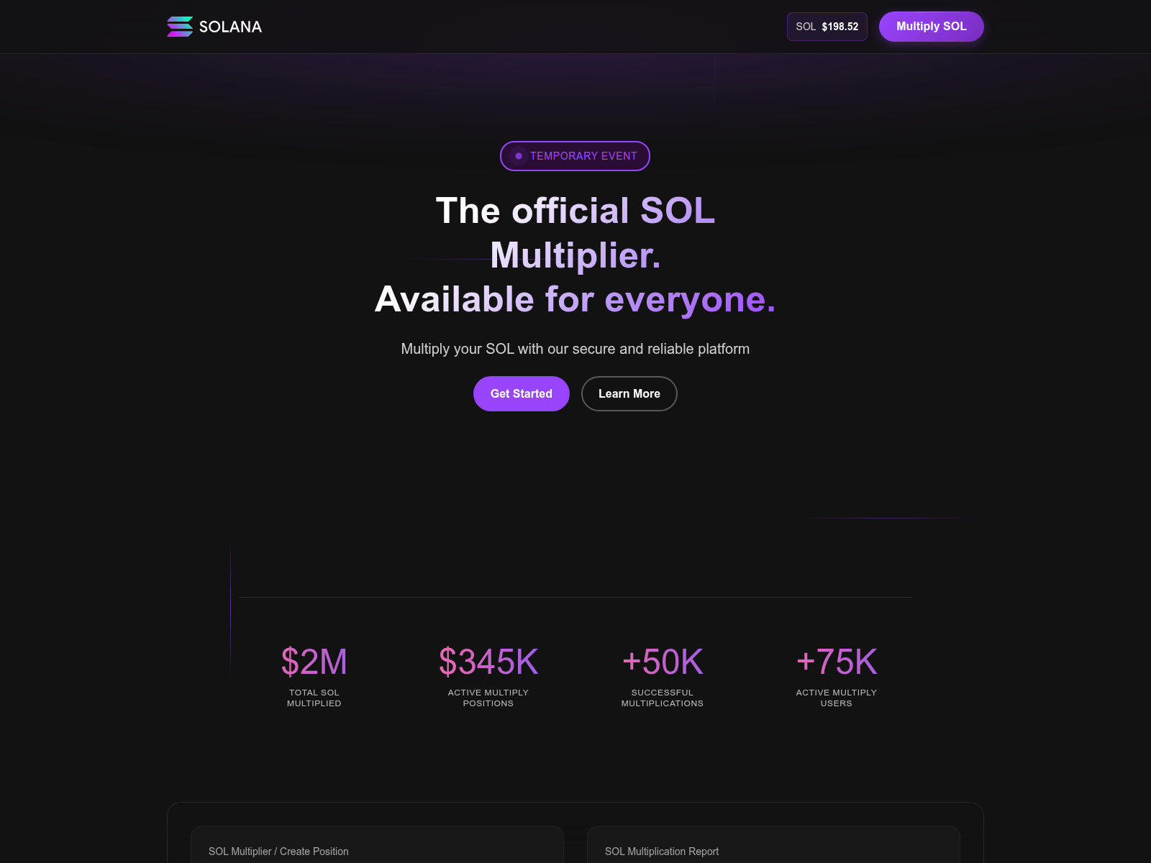Click the Multiply SOL header button
The image size is (1151, 863).
[x=931, y=26]
